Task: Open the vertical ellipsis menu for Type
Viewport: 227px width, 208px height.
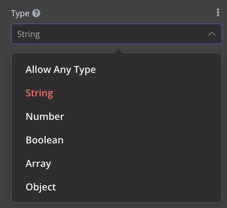Action: click(218, 13)
